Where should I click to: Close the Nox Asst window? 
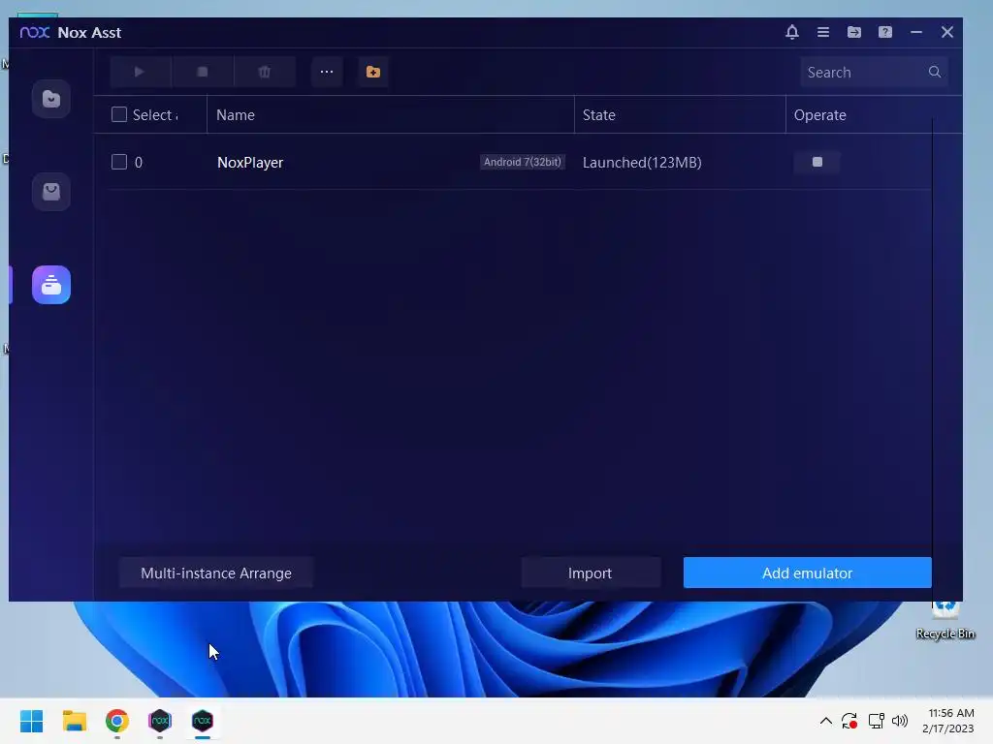point(946,32)
